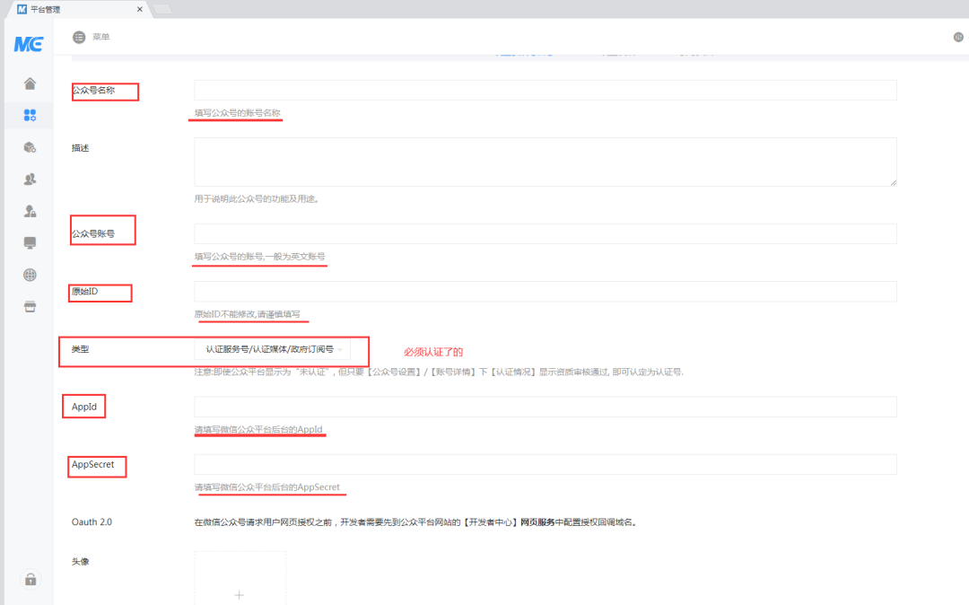The height and width of the screenshot is (605, 969).
Task: Click the AppSecret input field
Action: coord(545,463)
